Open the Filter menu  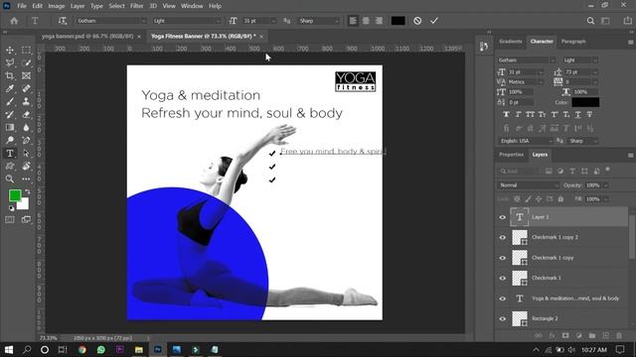pyautogui.click(x=137, y=6)
